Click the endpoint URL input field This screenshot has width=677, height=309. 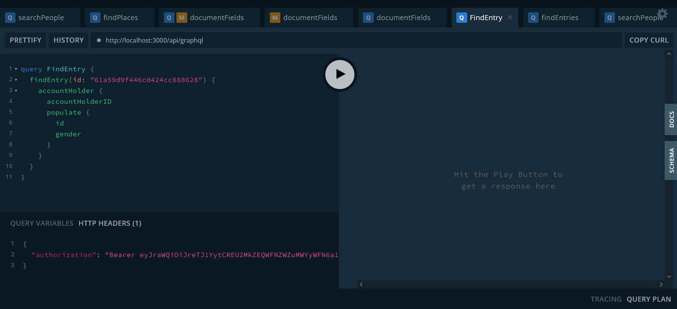point(356,40)
